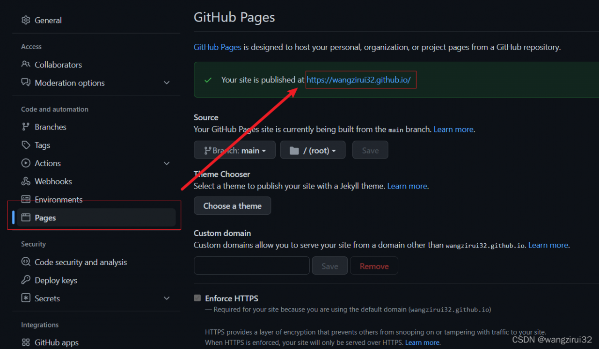The image size is (599, 349).
Task: Click the General settings gear icon
Action: pyautogui.click(x=25, y=20)
